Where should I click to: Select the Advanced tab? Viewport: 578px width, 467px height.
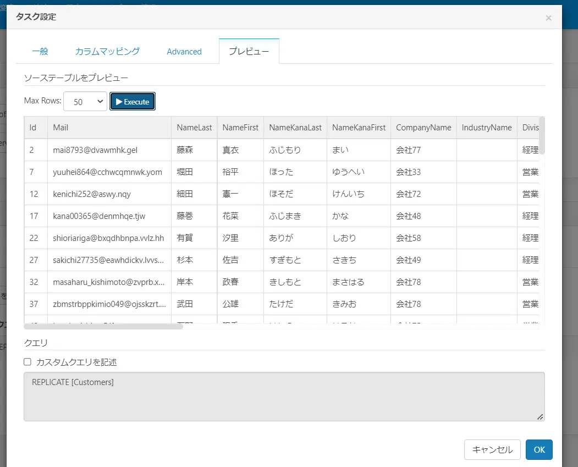tap(184, 51)
